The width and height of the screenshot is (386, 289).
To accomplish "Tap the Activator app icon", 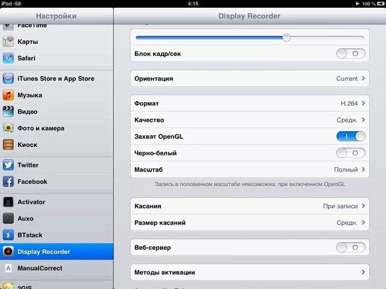I will click(x=8, y=202).
